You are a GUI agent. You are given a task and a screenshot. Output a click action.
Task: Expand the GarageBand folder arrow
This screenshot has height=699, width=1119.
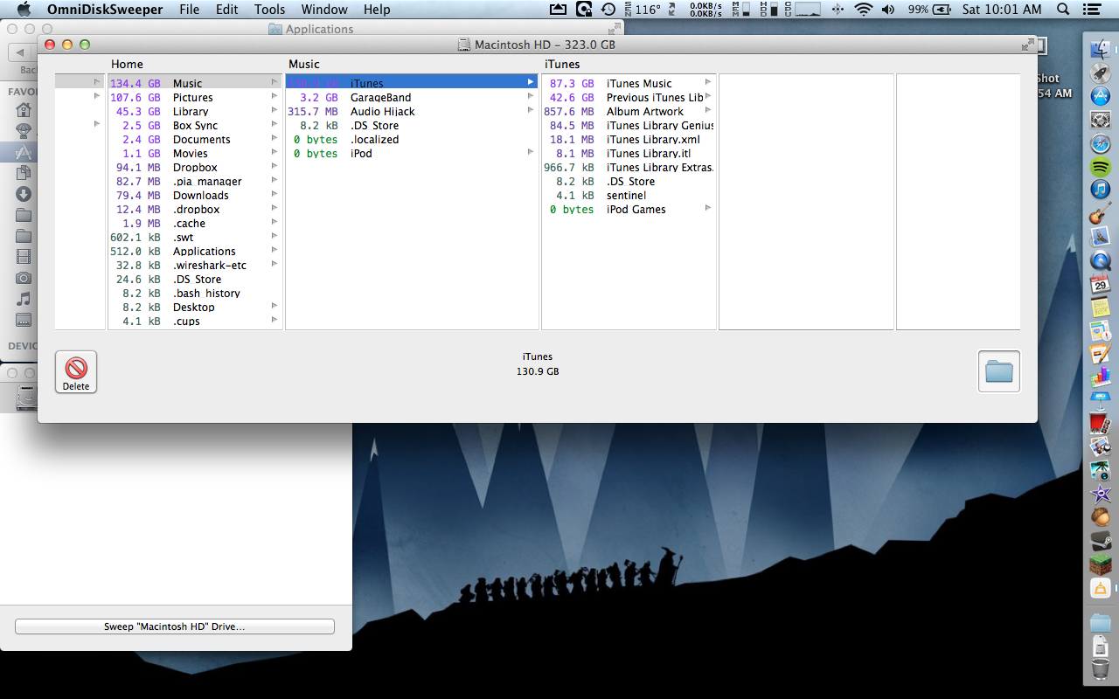[531, 96]
